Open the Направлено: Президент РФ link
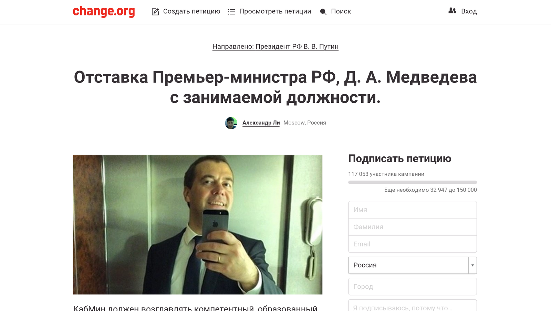Screen dimensions: 551x311 pos(275,46)
